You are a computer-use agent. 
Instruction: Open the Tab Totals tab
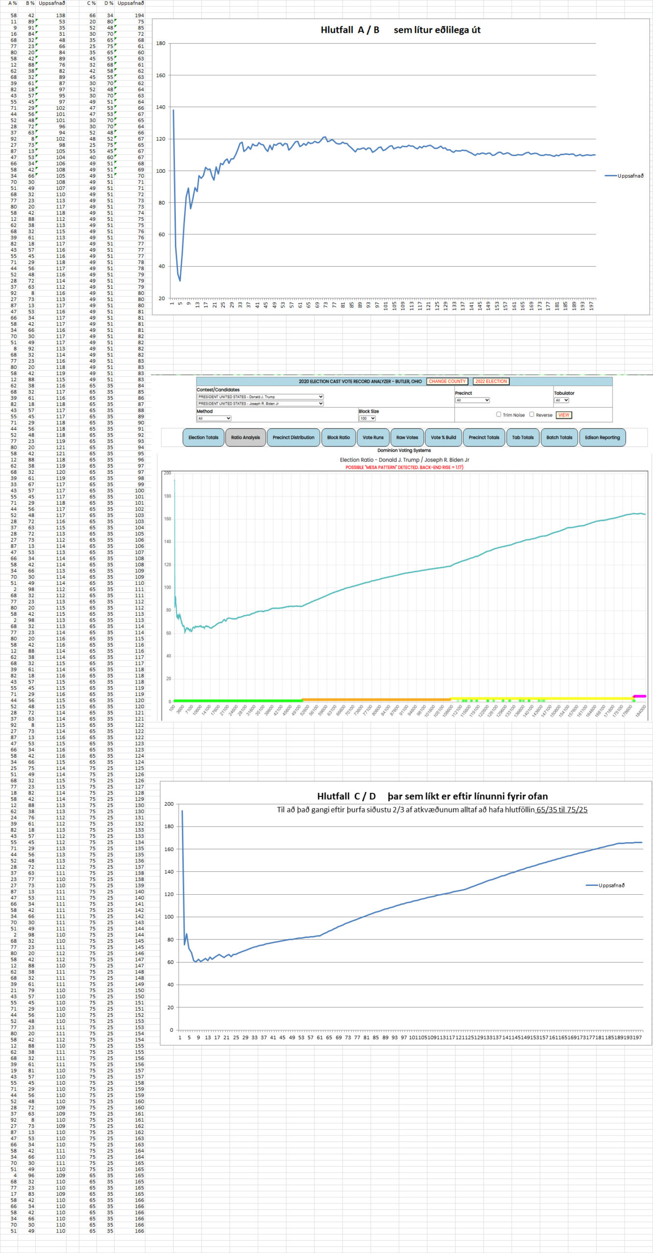pos(523,438)
